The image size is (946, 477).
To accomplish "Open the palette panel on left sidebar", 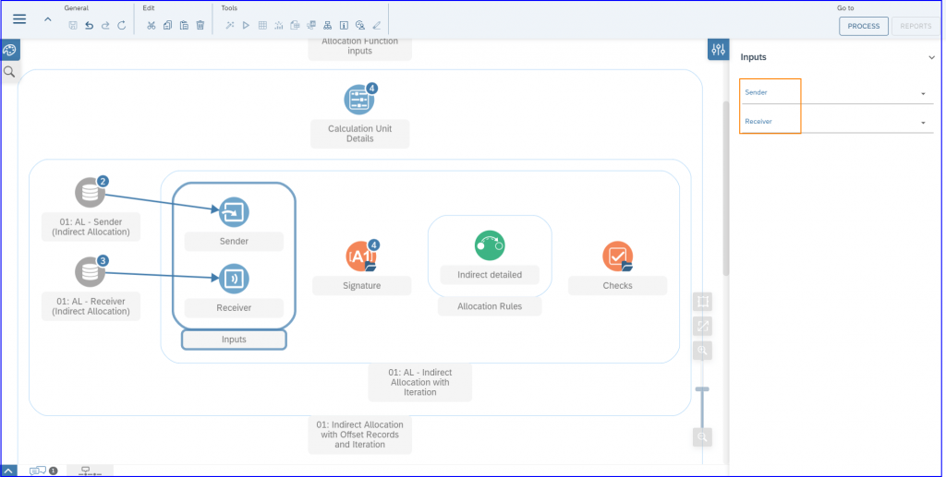I will (x=9, y=50).
